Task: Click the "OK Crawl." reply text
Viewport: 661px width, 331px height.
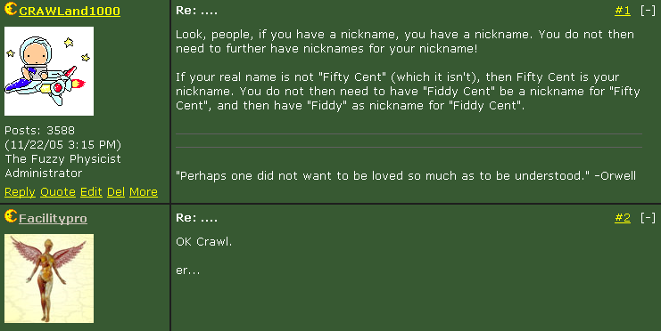Action: point(203,242)
